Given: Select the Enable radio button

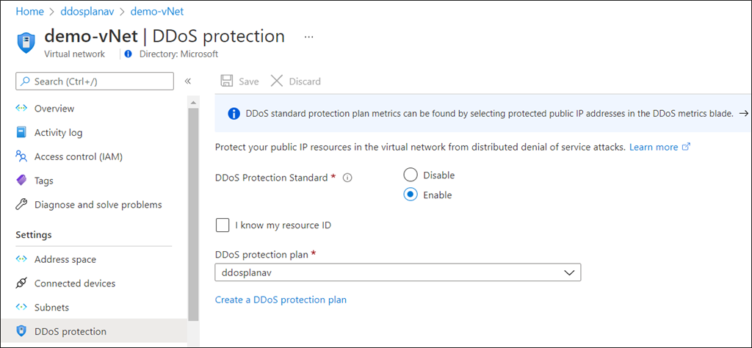Looking at the screenshot, I should (x=411, y=195).
